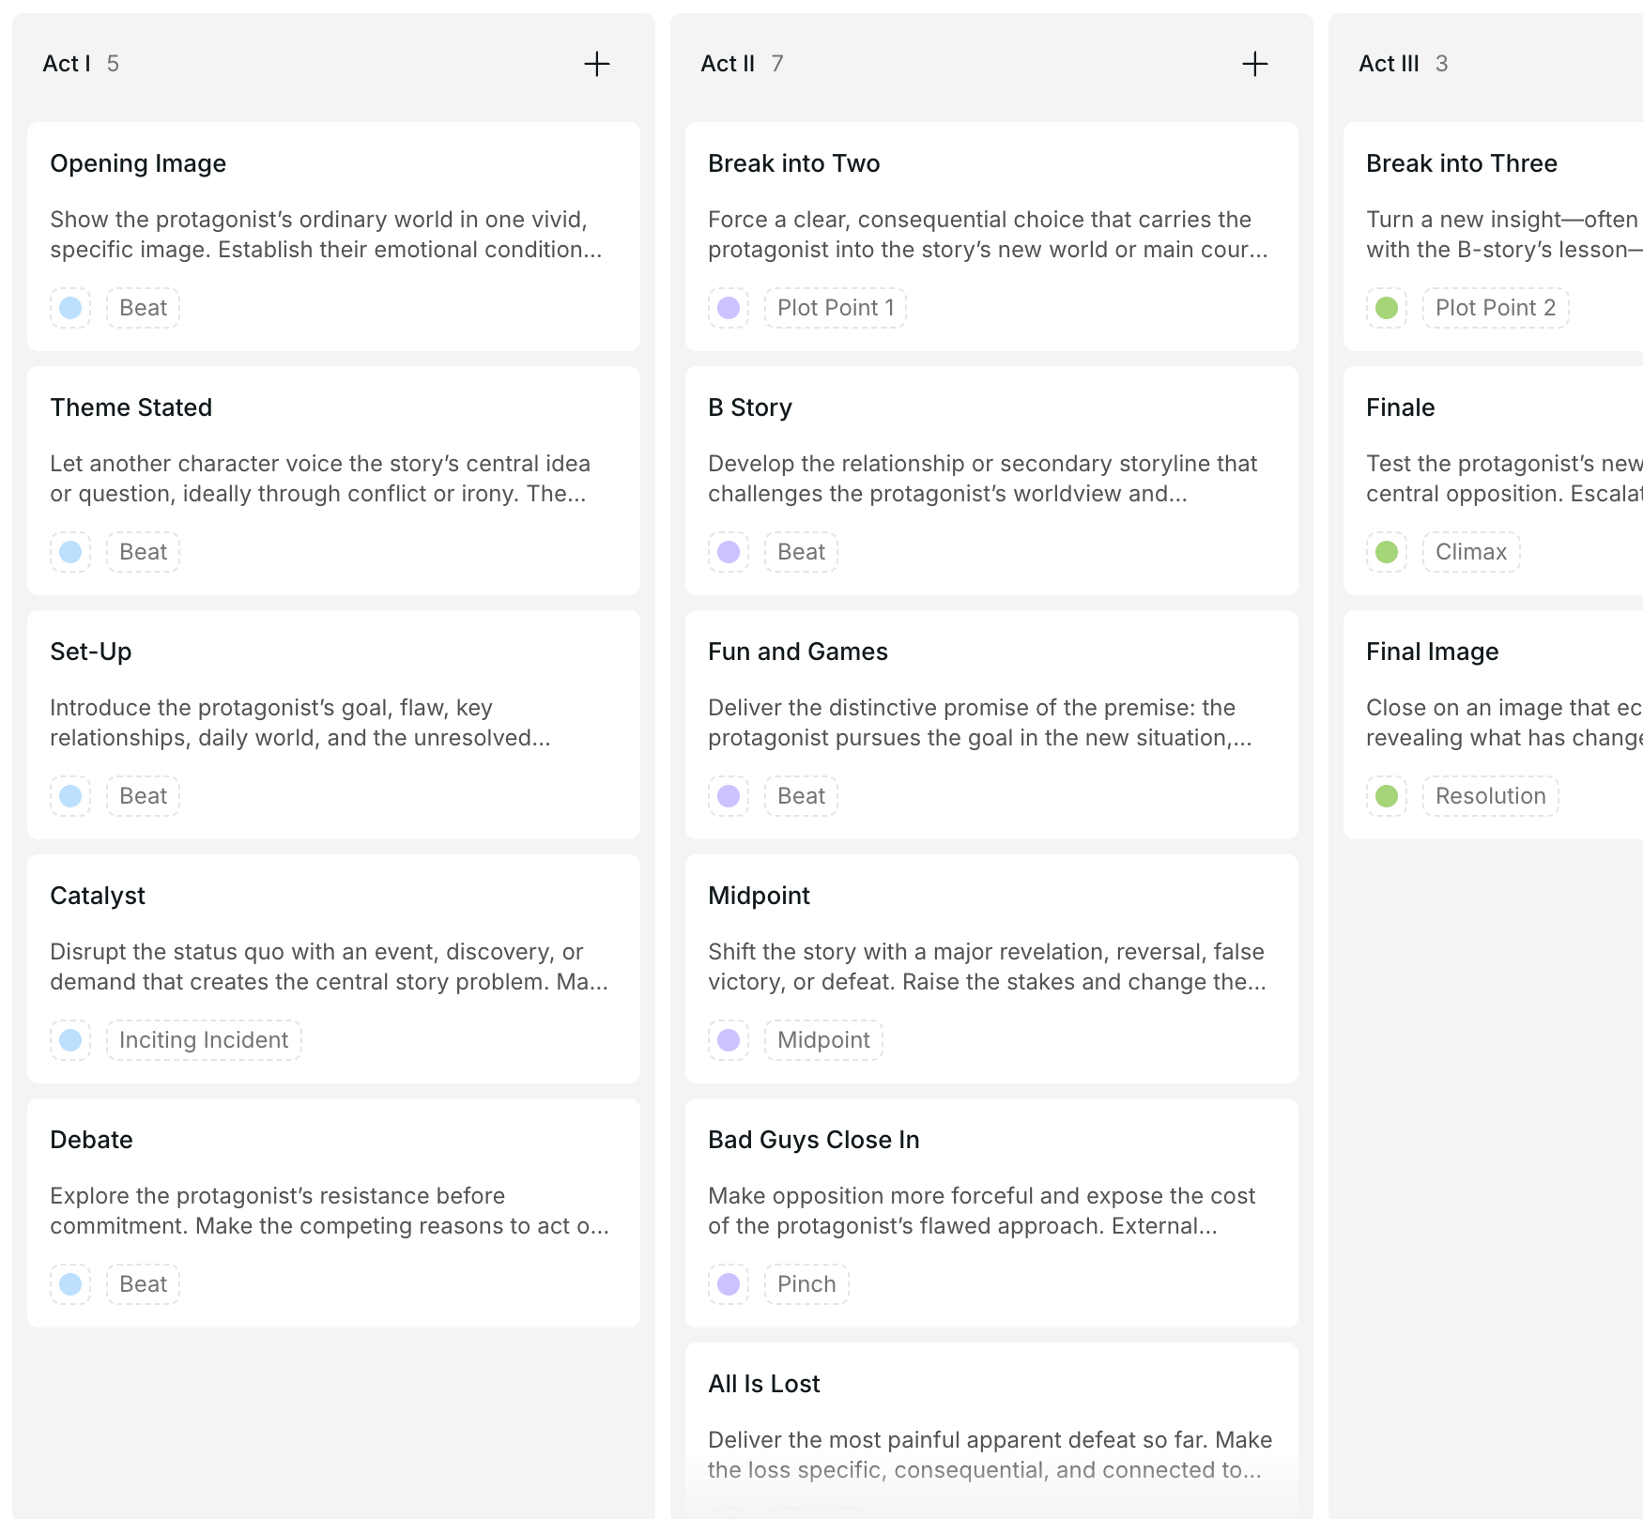Click the Beat tag on Set-Up card

(143, 796)
